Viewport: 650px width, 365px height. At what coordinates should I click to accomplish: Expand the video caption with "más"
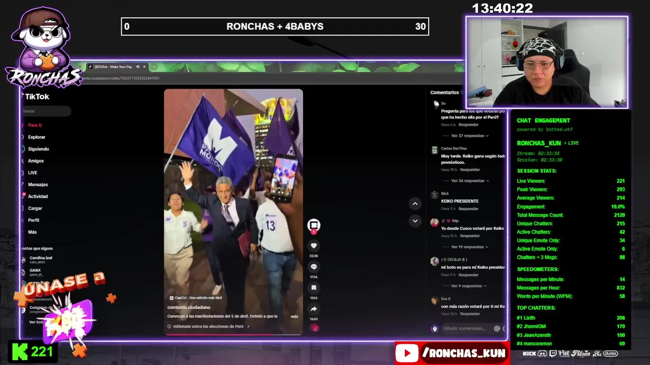tap(295, 316)
